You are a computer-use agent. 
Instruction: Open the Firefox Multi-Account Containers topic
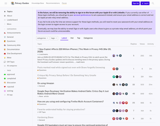click(x=70, y=102)
